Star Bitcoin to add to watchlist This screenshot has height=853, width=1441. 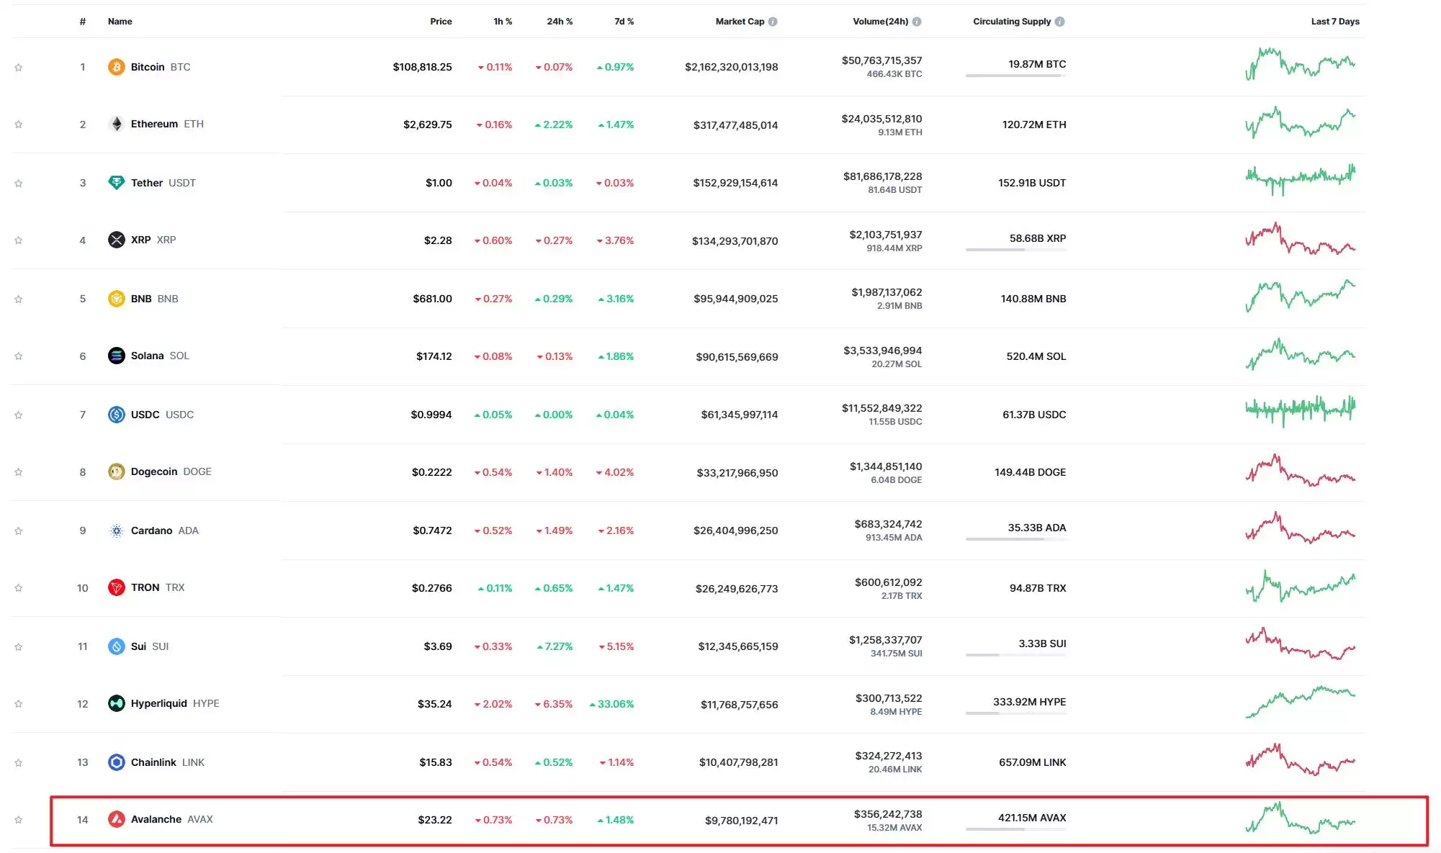coord(19,67)
